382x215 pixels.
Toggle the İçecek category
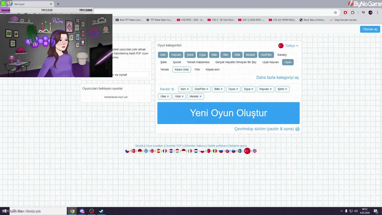click(x=177, y=62)
